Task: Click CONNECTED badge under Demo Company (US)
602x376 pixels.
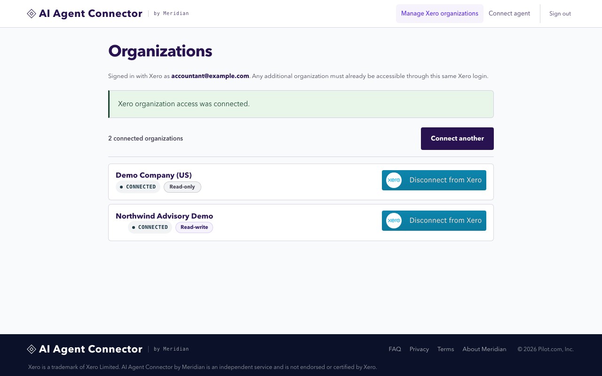Action: pos(138,187)
